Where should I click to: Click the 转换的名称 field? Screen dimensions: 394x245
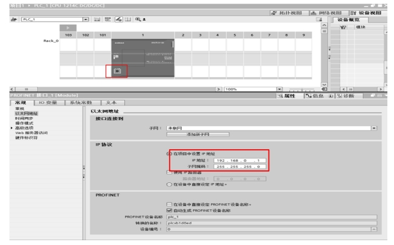click(x=272, y=223)
